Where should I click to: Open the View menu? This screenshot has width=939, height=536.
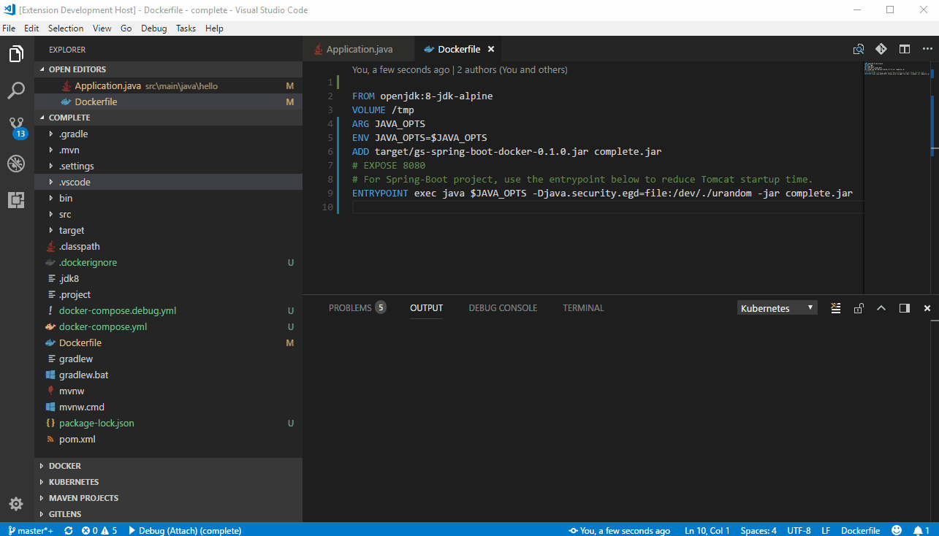(x=102, y=28)
